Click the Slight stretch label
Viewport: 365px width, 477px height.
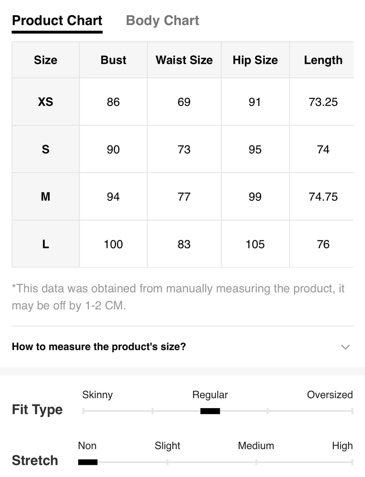click(x=167, y=446)
